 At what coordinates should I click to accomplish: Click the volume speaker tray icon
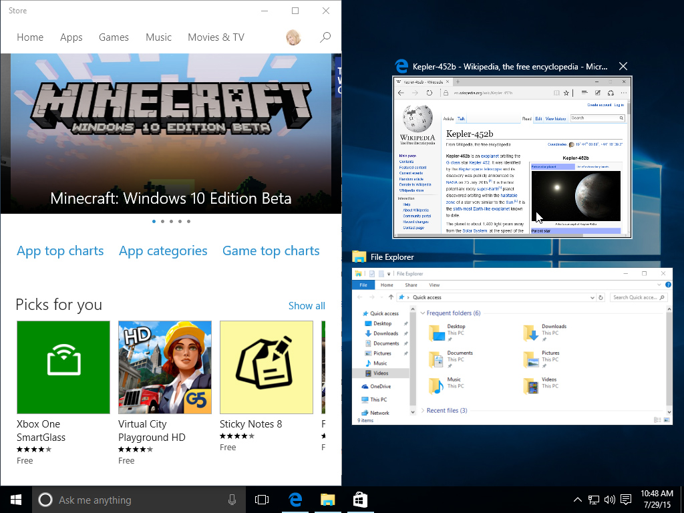point(610,500)
